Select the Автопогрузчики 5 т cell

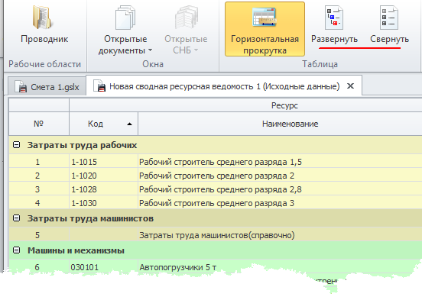click(280, 266)
